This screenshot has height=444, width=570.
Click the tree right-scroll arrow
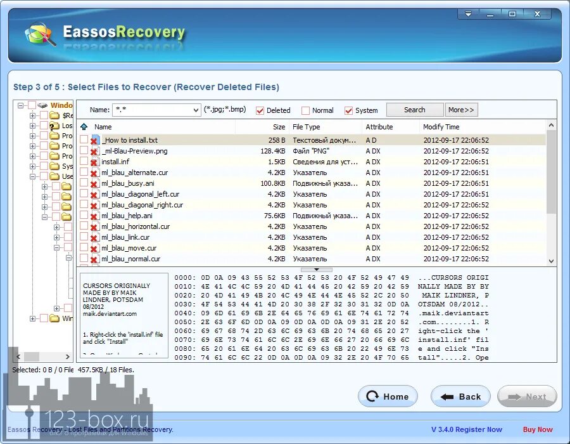tap(67, 356)
